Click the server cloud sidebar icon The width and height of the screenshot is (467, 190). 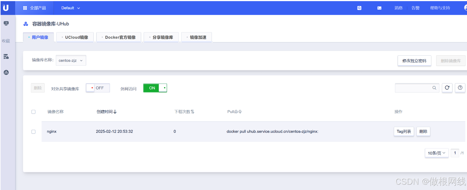coord(6,56)
